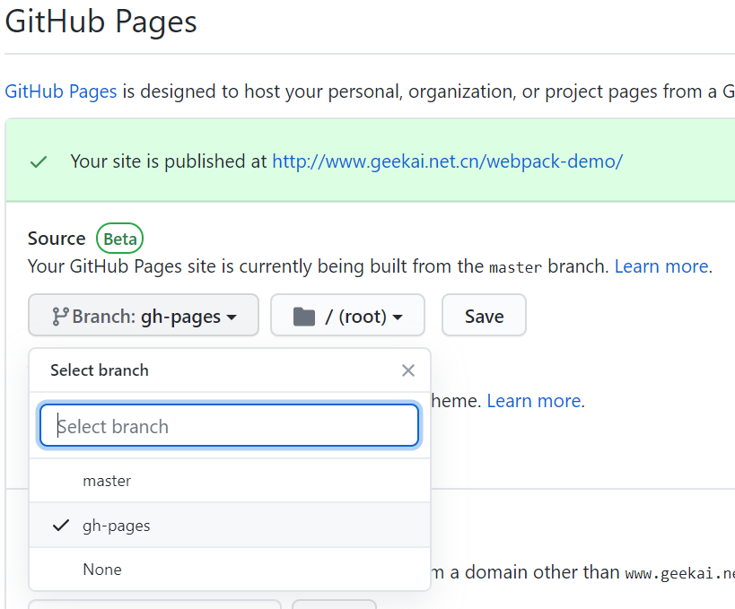This screenshot has height=609, width=735.
Task: Choose the gh-pages branch option
Action: pyautogui.click(x=230, y=526)
